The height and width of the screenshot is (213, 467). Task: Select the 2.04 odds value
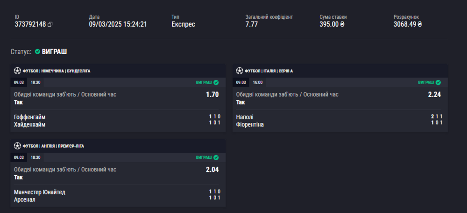click(x=212, y=169)
